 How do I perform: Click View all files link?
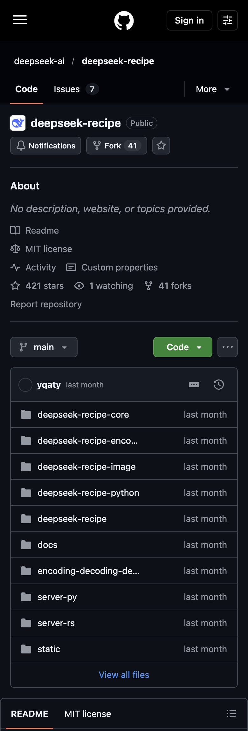pyautogui.click(x=124, y=675)
